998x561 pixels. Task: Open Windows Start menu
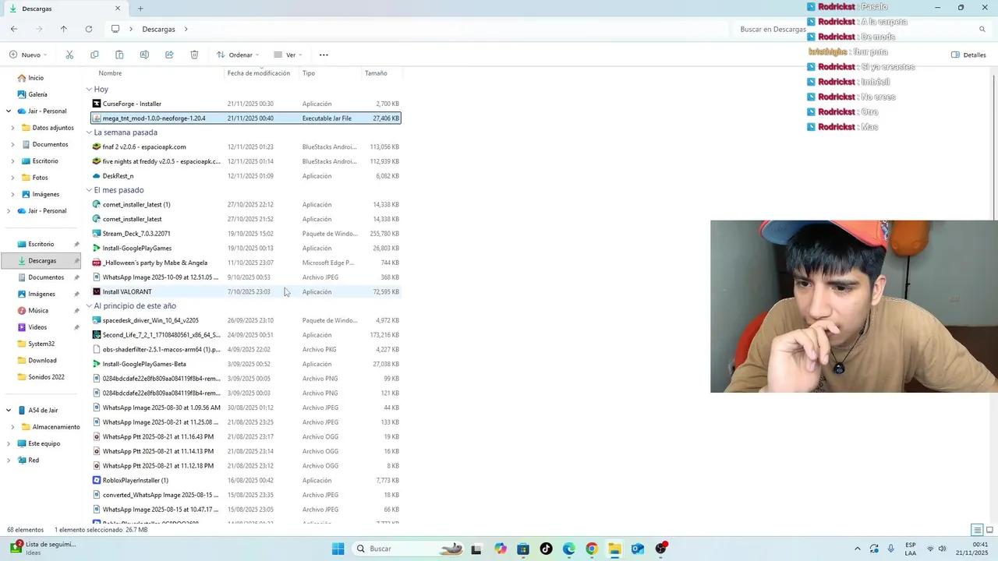338,549
